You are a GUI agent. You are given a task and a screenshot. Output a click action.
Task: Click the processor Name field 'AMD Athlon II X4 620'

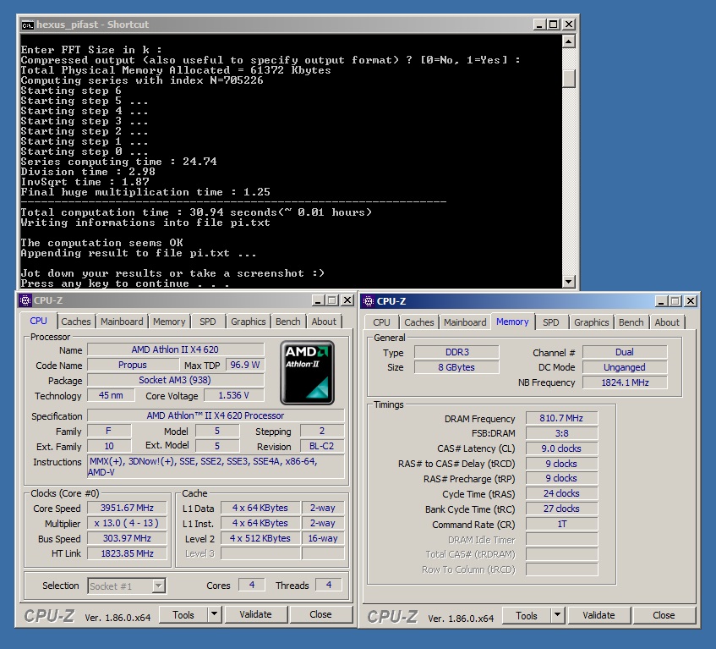point(175,349)
